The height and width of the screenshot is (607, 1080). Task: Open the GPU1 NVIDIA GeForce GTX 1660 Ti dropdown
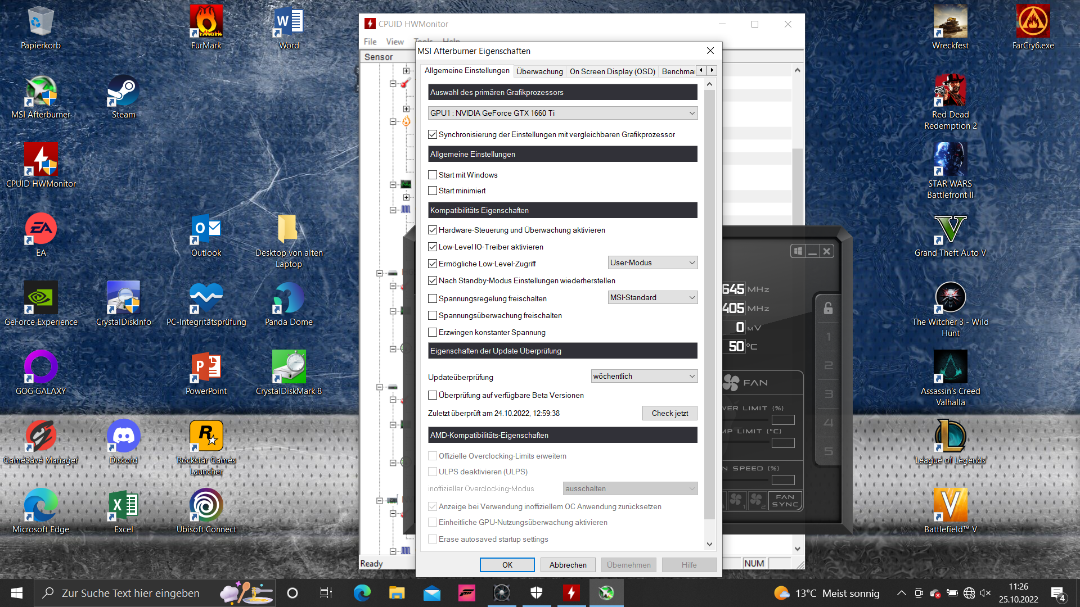click(x=562, y=113)
